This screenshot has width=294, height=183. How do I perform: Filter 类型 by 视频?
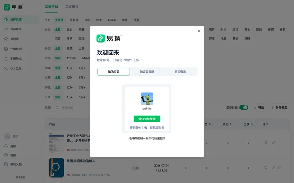[x=69, y=48]
